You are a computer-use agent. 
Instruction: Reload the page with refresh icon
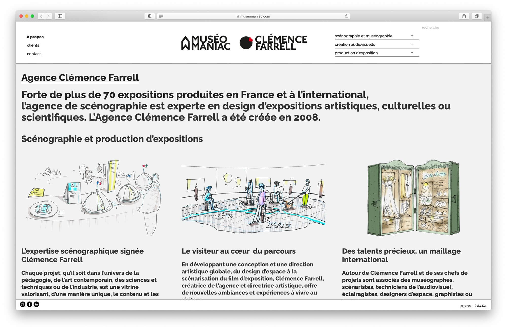point(346,16)
